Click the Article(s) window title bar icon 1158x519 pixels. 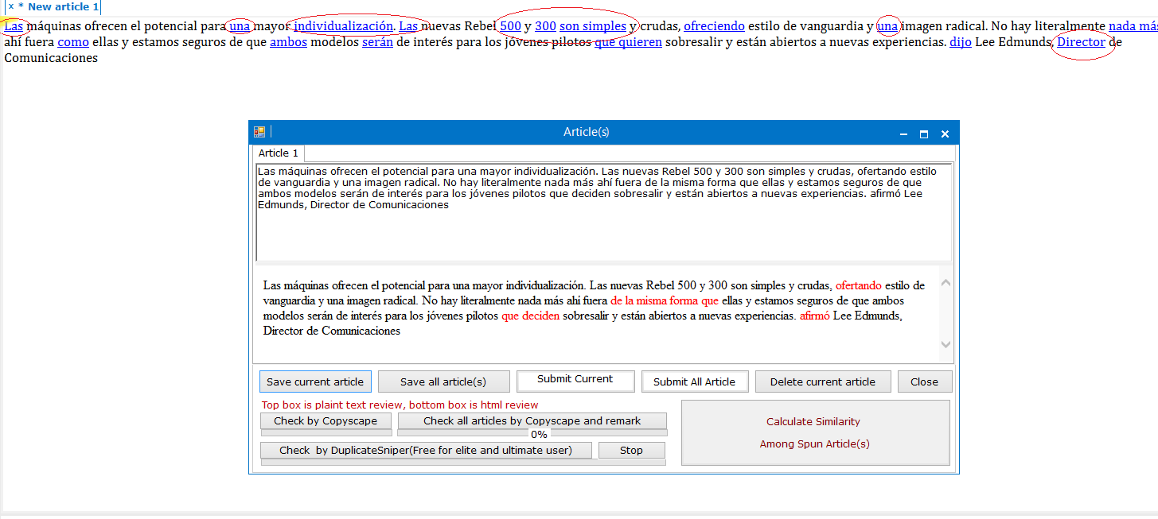click(259, 133)
